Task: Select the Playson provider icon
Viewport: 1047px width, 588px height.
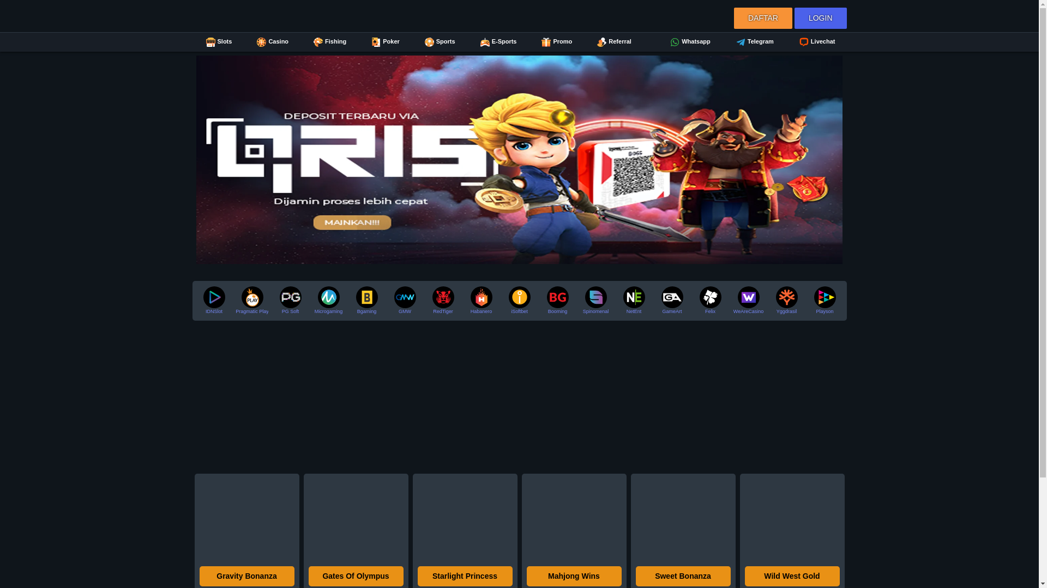Action: click(x=825, y=297)
